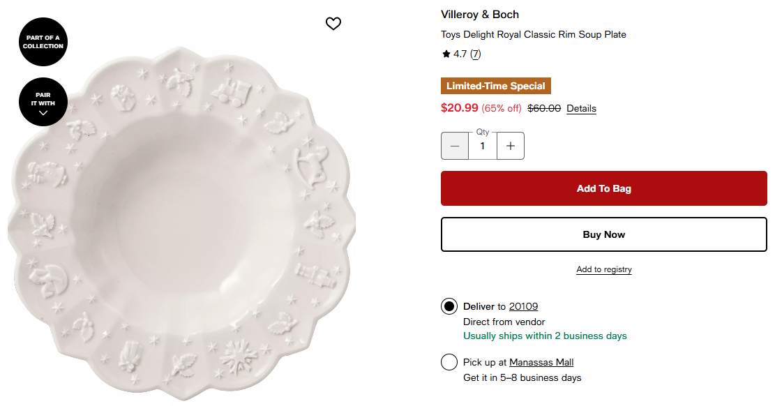Click the Toys Delight product title
775x406 pixels.
click(534, 34)
